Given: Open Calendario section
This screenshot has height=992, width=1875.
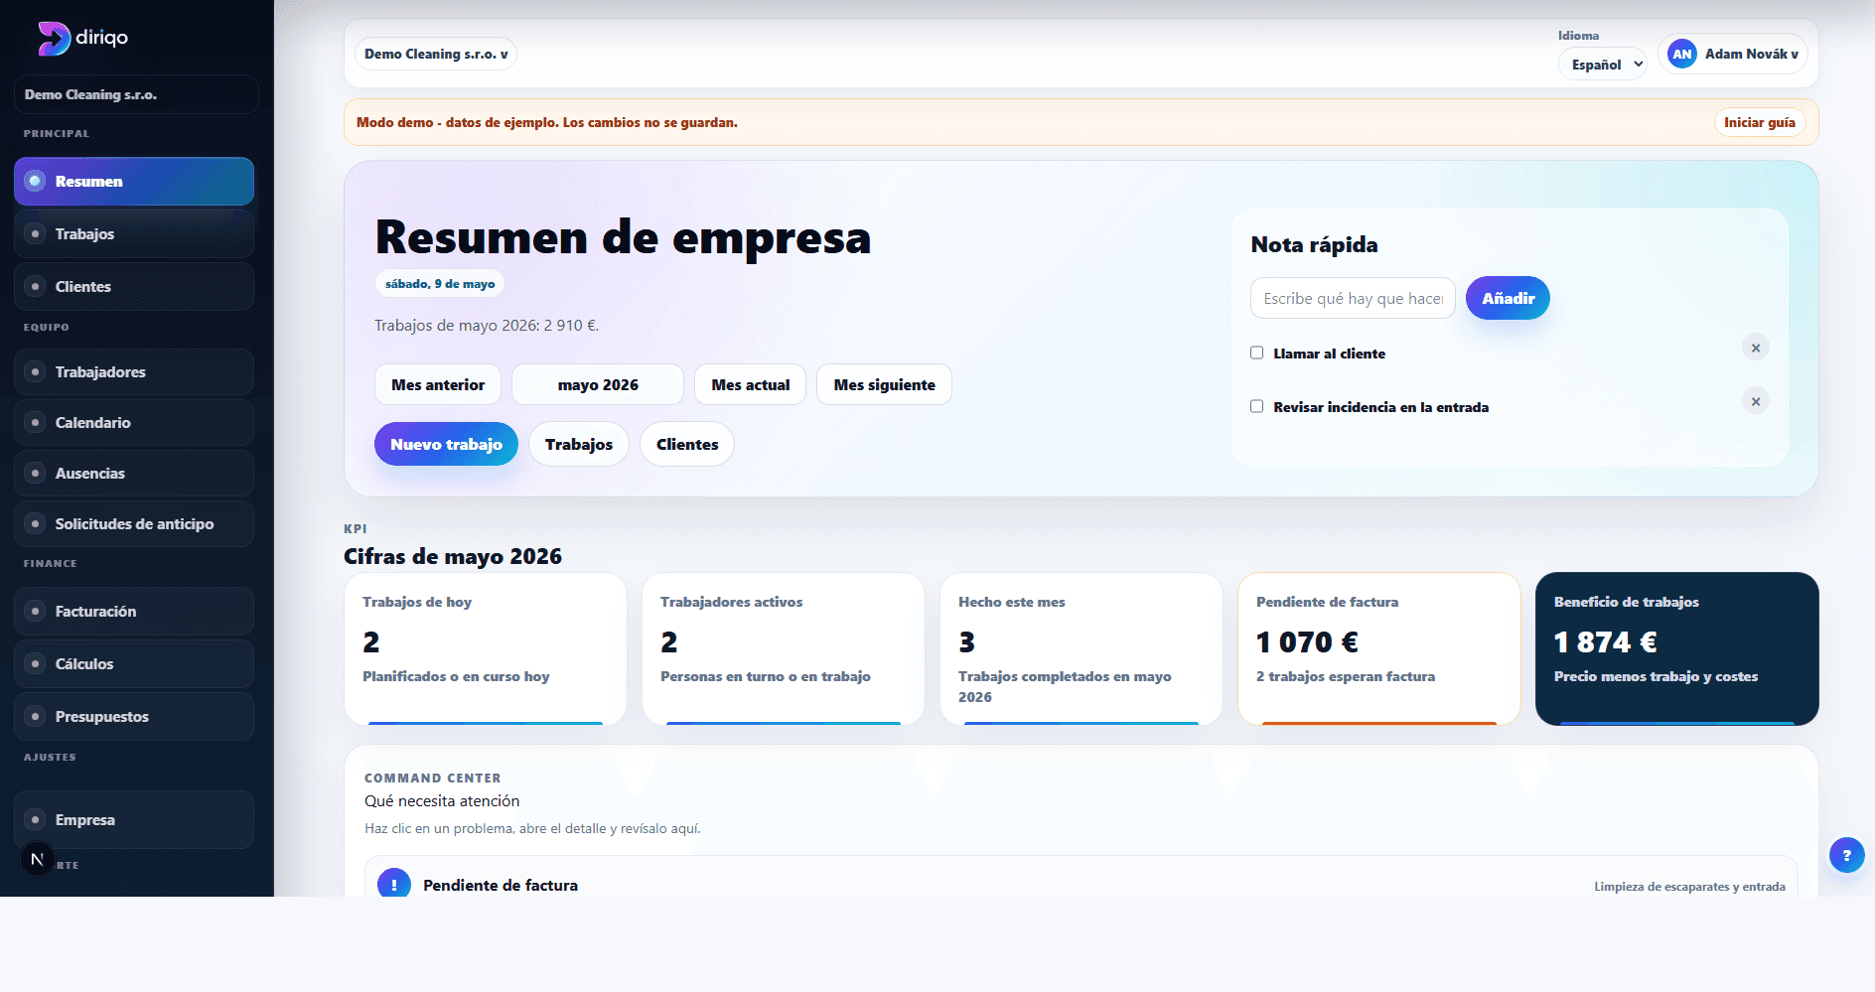Looking at the screenshot, I should 134,422.
